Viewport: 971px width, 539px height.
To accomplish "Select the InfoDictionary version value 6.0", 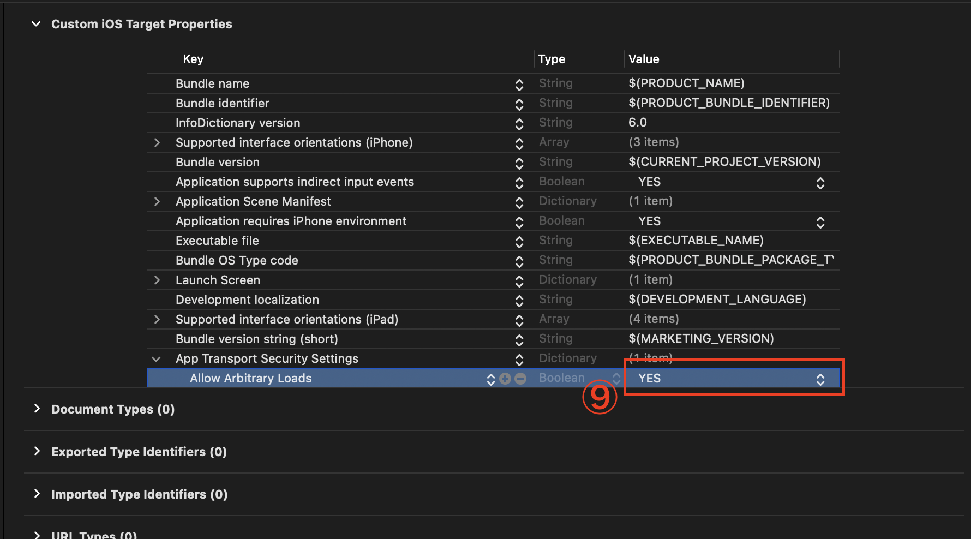I will (x=638, y=123).
